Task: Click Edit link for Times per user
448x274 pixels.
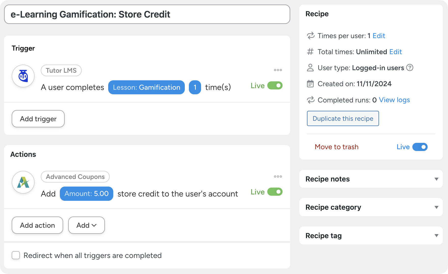Action: pyautogui.click(x=379, y=36)
